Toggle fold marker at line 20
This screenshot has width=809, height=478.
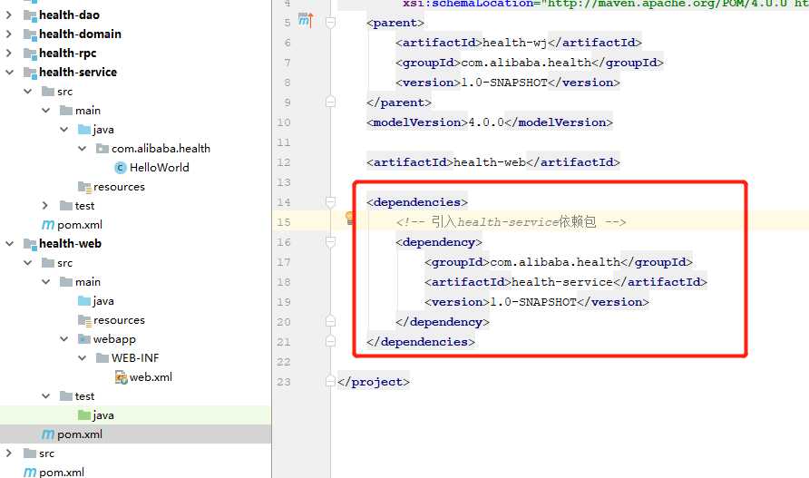coord(331,322)
